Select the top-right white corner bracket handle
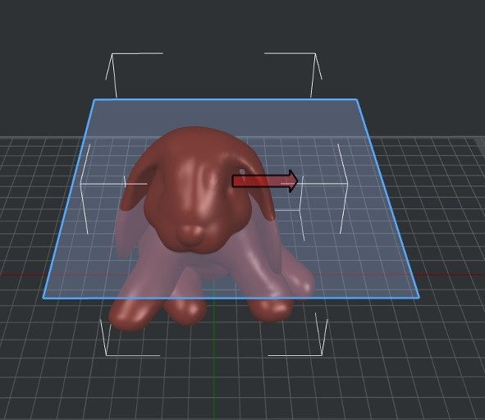485x420 pixels. click(x=293, y=75)
